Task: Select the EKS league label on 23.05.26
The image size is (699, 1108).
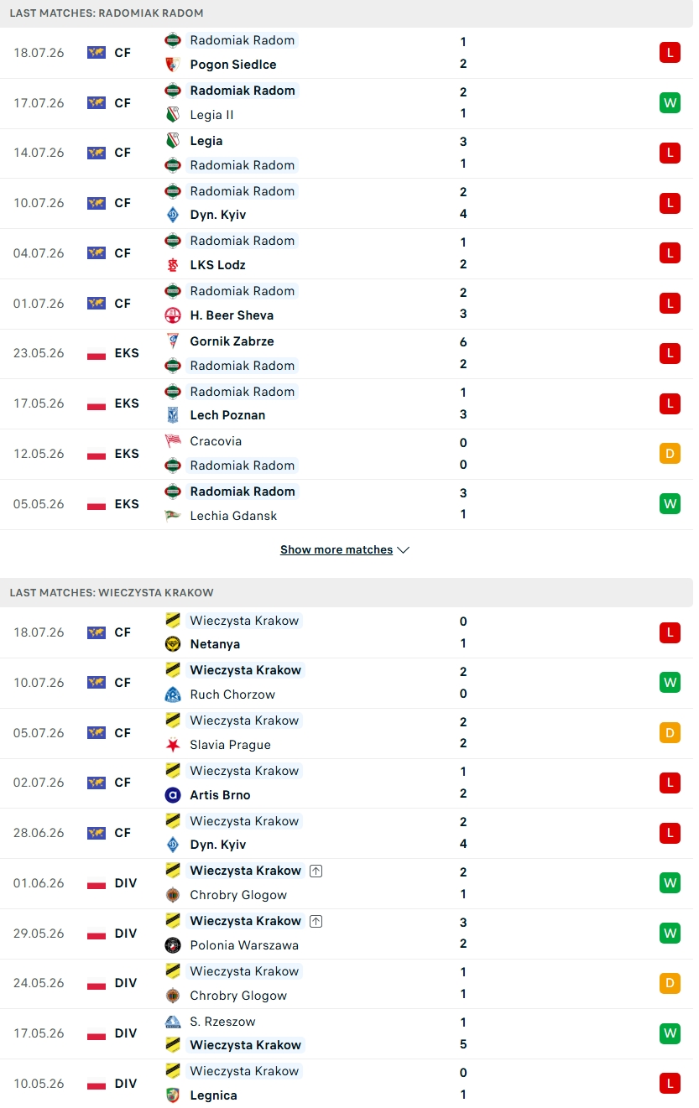Action: (x=127, y=353)
